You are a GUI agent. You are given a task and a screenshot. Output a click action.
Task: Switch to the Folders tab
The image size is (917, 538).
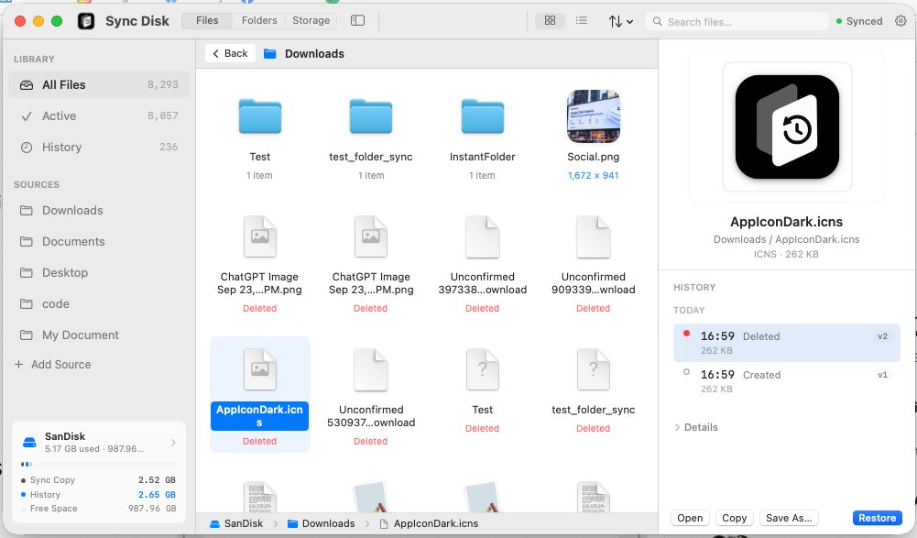(259, 20)
